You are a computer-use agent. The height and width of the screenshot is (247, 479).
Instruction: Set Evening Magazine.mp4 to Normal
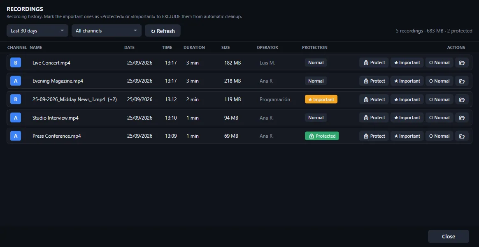pos(439,81)
